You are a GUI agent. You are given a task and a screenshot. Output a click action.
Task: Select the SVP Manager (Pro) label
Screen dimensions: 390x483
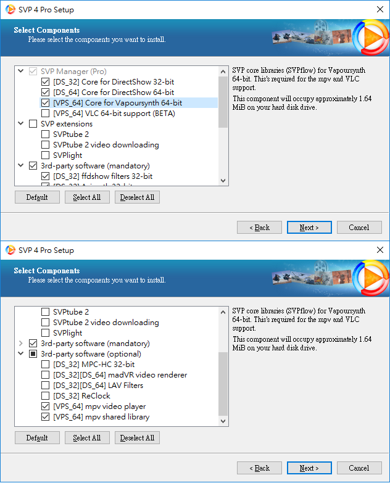coord(73,72)
